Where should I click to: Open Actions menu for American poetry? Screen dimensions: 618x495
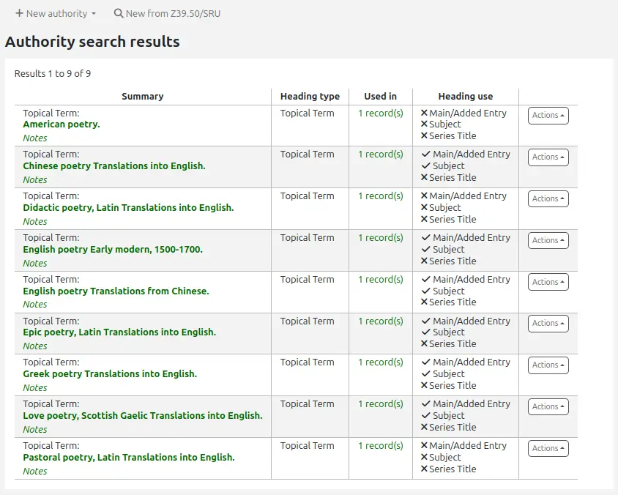point(548,116)
